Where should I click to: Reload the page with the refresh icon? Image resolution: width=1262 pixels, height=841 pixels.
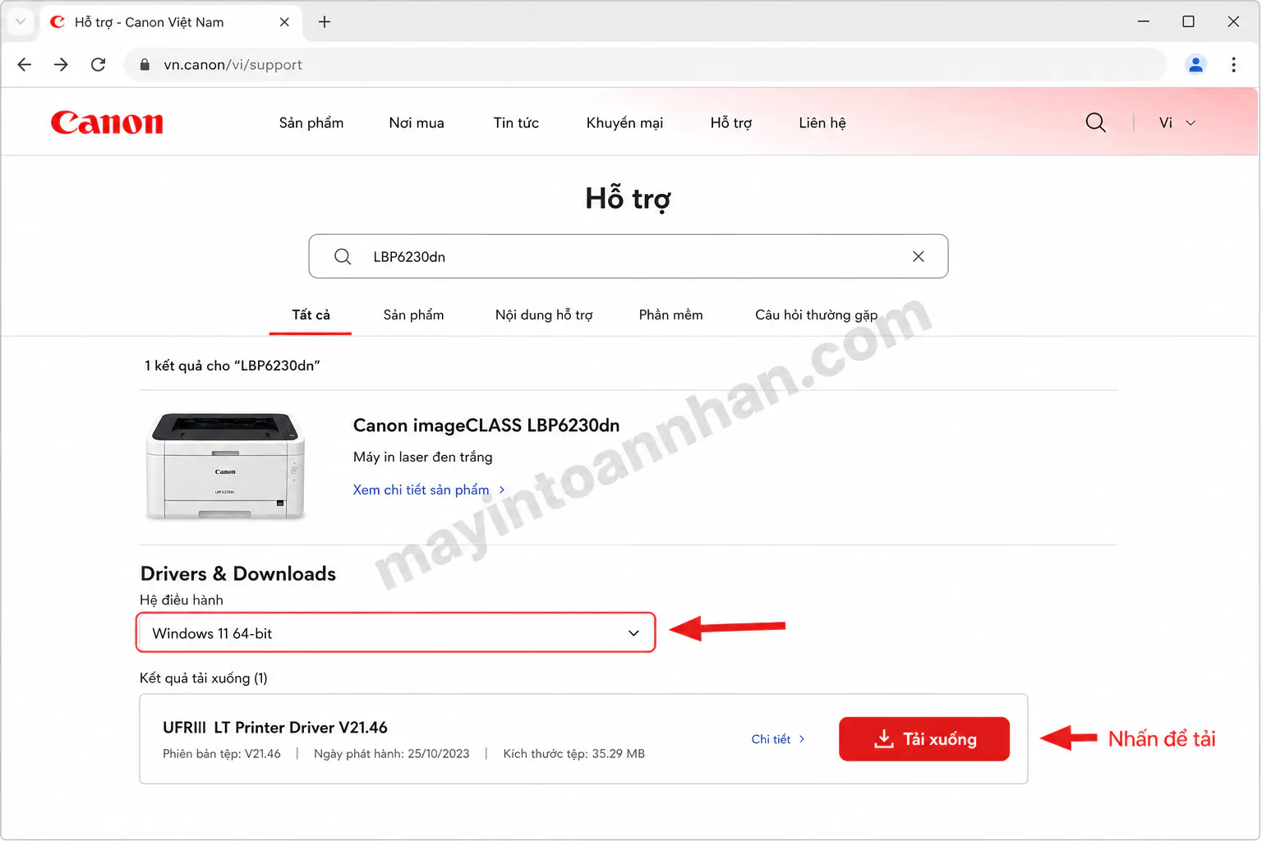coord(98,64)
